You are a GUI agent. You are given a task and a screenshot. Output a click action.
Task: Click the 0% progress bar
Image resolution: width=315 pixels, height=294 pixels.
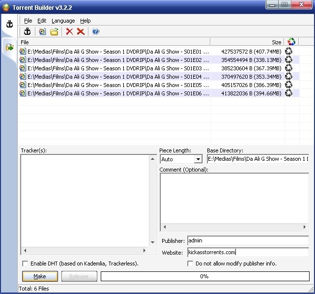point(205,276)
